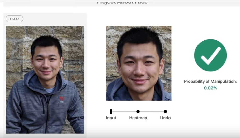The image size is (240, 138).
Task: Click the 0.02% probability value
Action: point(210,88)
